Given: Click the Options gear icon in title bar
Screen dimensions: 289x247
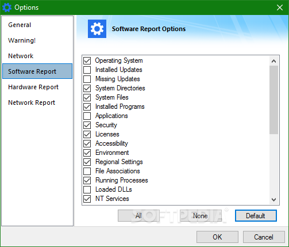Looking at the screenshot, I should tap(7, 7).
